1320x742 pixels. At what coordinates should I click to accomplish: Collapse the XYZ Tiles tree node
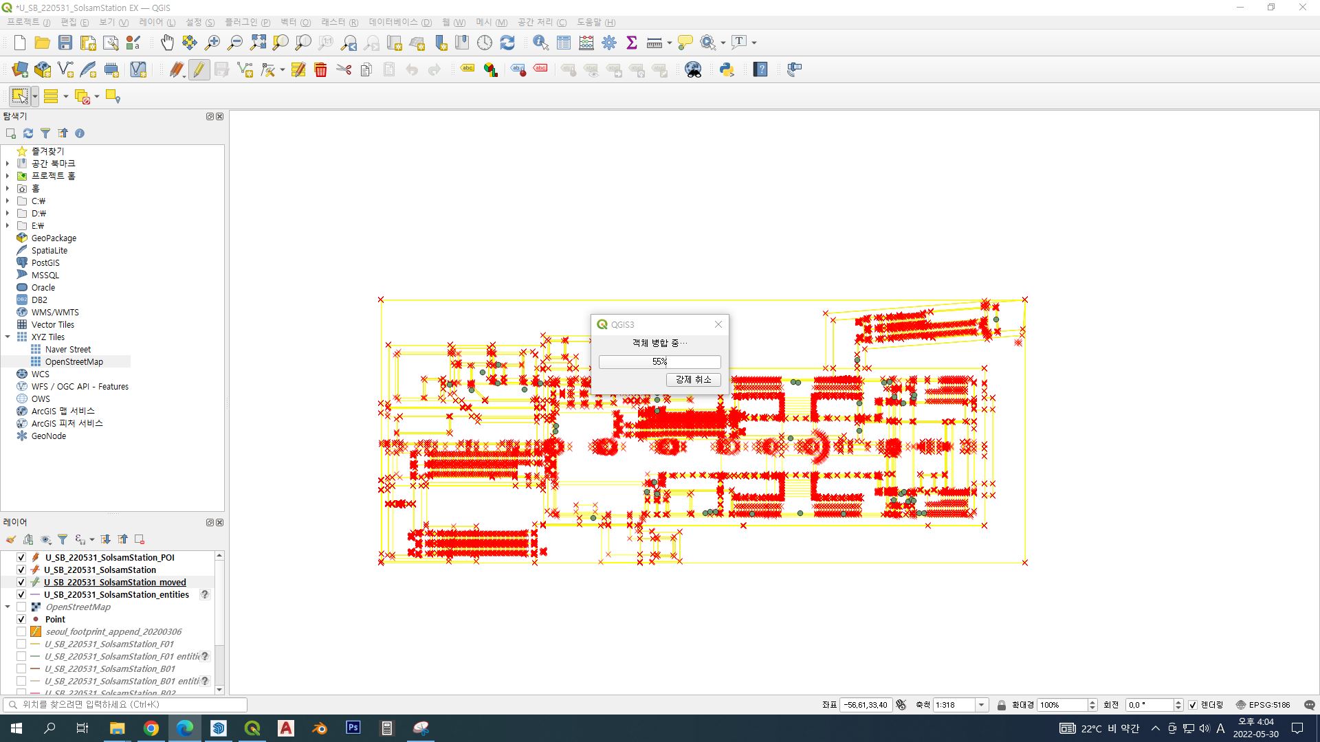coord(8,337)
